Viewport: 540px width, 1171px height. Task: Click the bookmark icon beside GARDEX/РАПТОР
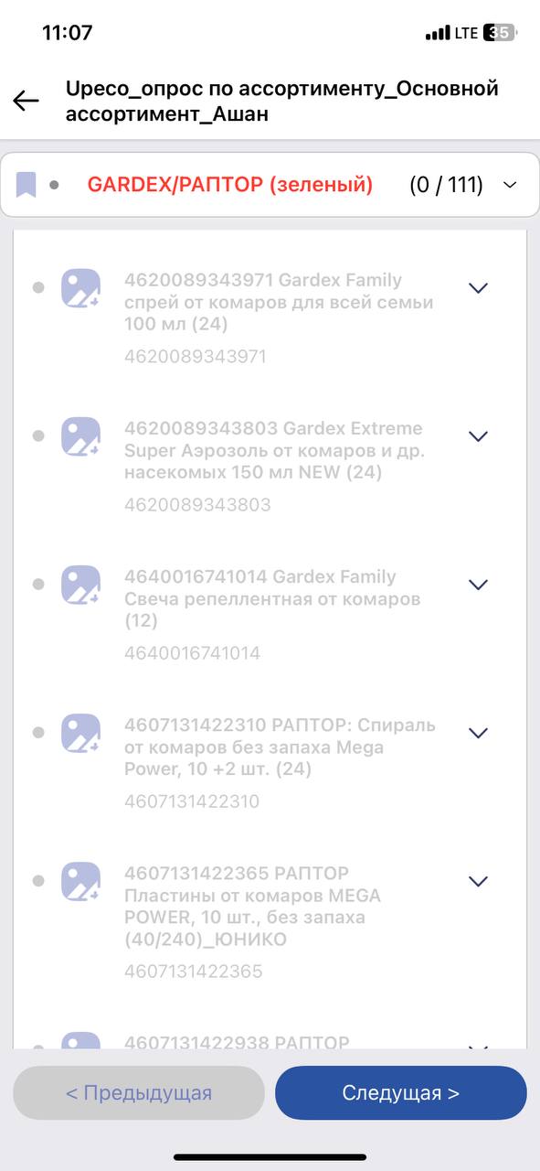coord(26,185)
